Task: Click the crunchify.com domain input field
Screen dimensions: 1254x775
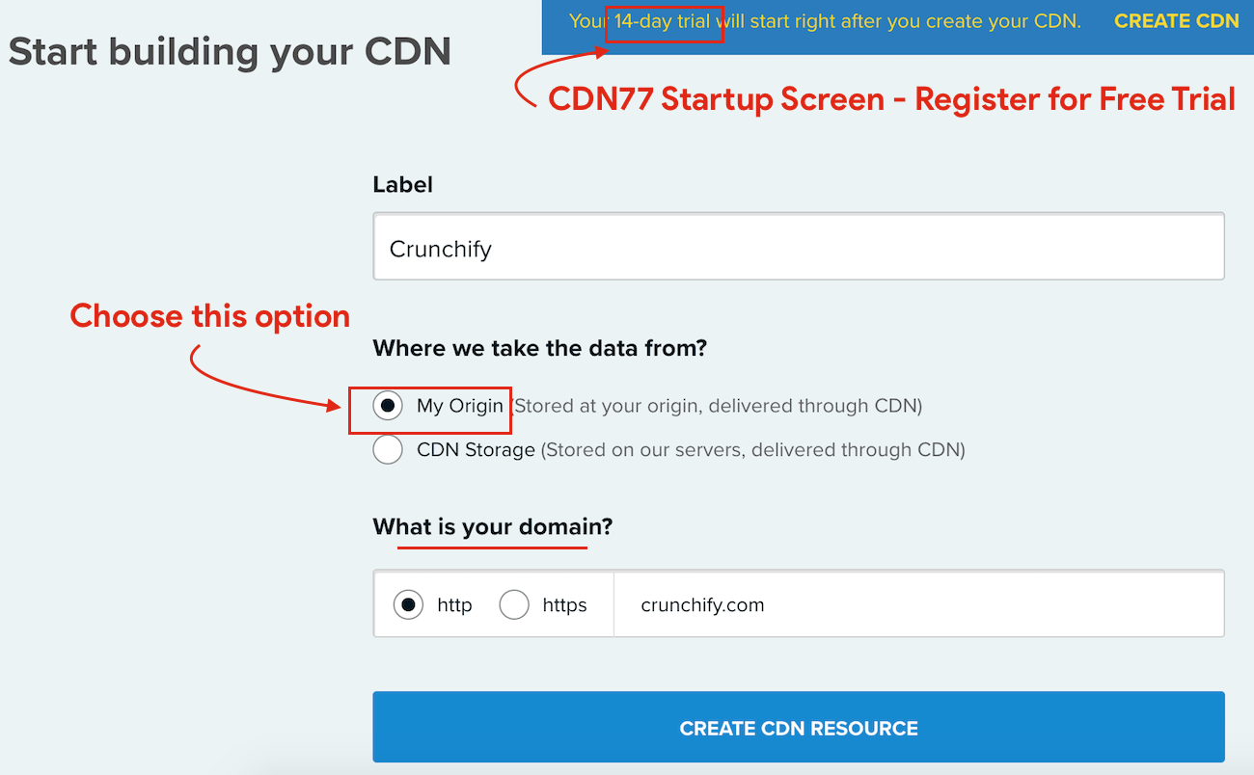Action: [x=919, y=604]
